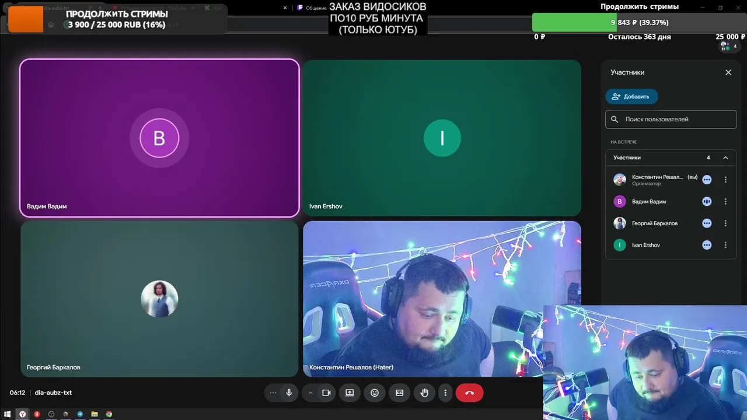
Task: Click the search magnifier icon in participants panel
Action: (x=615, y=119)
